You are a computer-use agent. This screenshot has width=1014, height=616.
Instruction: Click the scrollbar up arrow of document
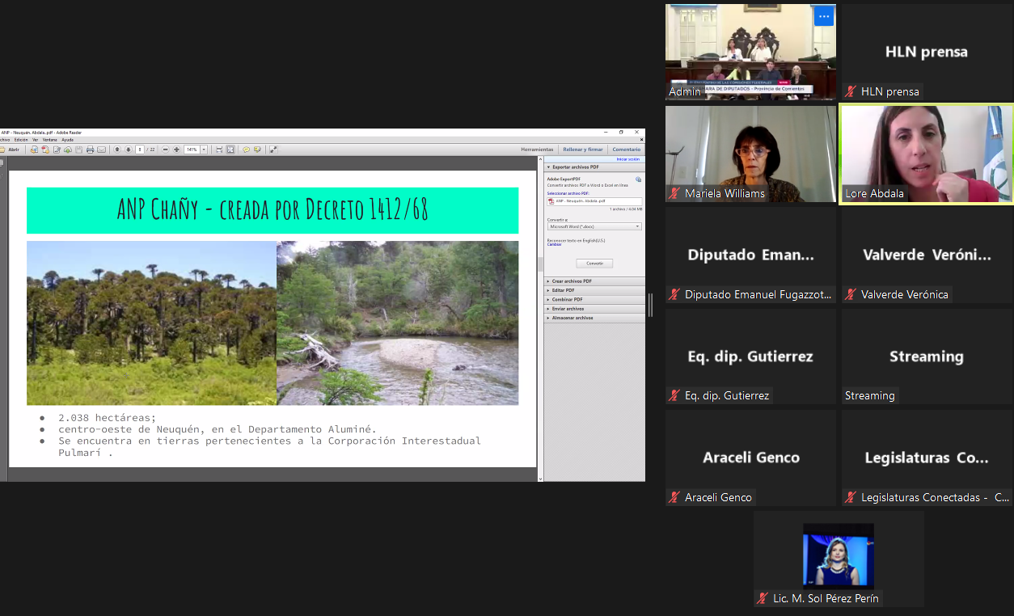point(541,160)
